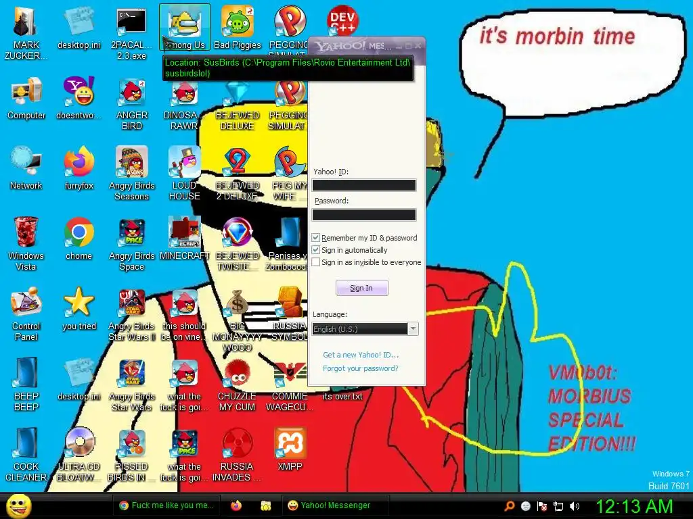
Task: Click Forgot your password link
Action: click(360, 368)
